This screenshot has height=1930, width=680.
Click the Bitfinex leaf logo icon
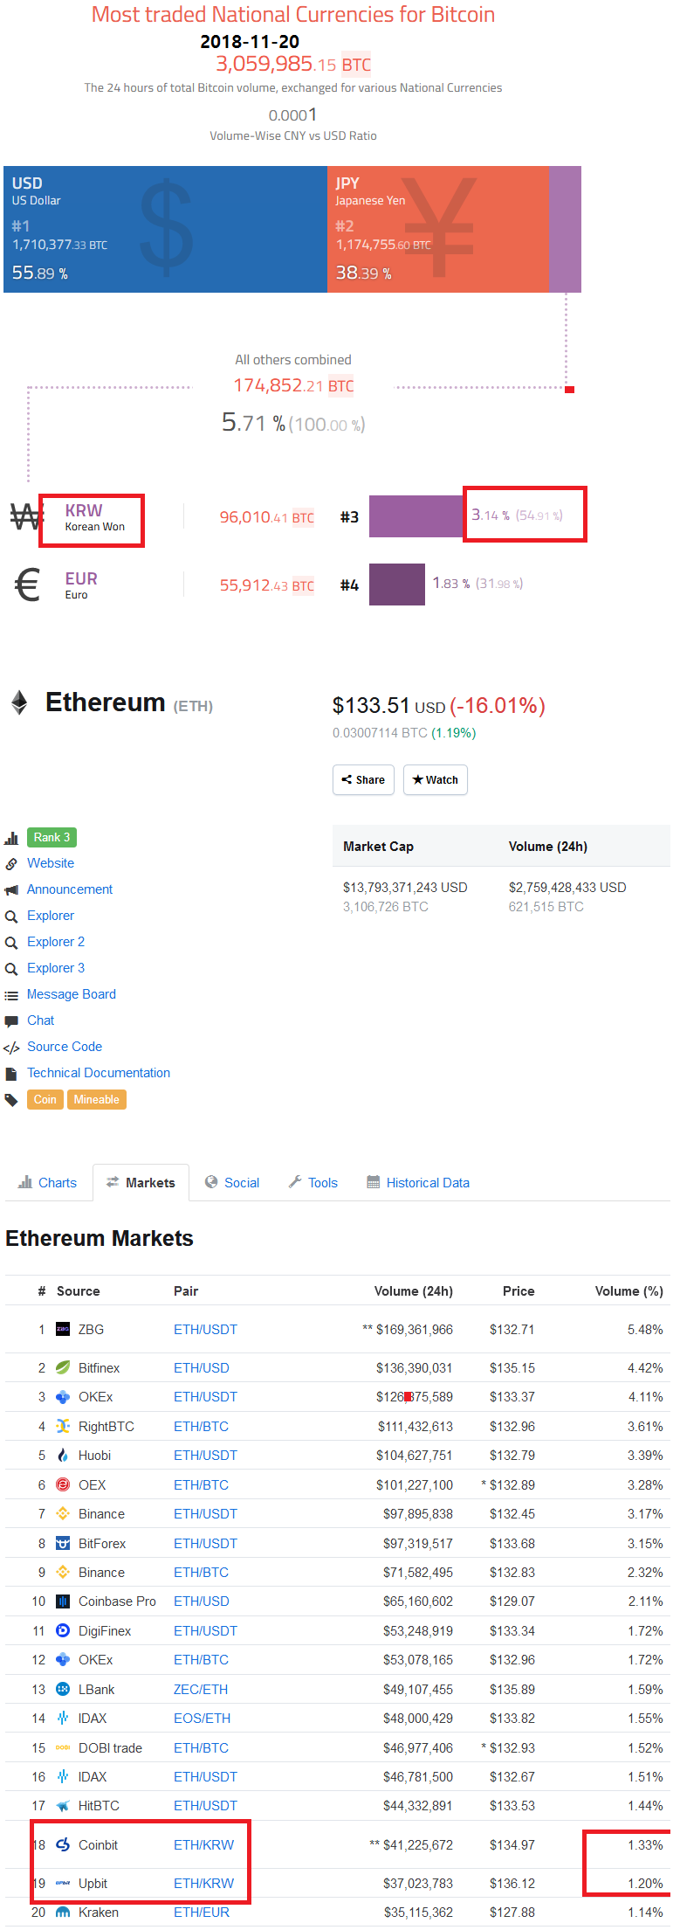click(63, 1367)
